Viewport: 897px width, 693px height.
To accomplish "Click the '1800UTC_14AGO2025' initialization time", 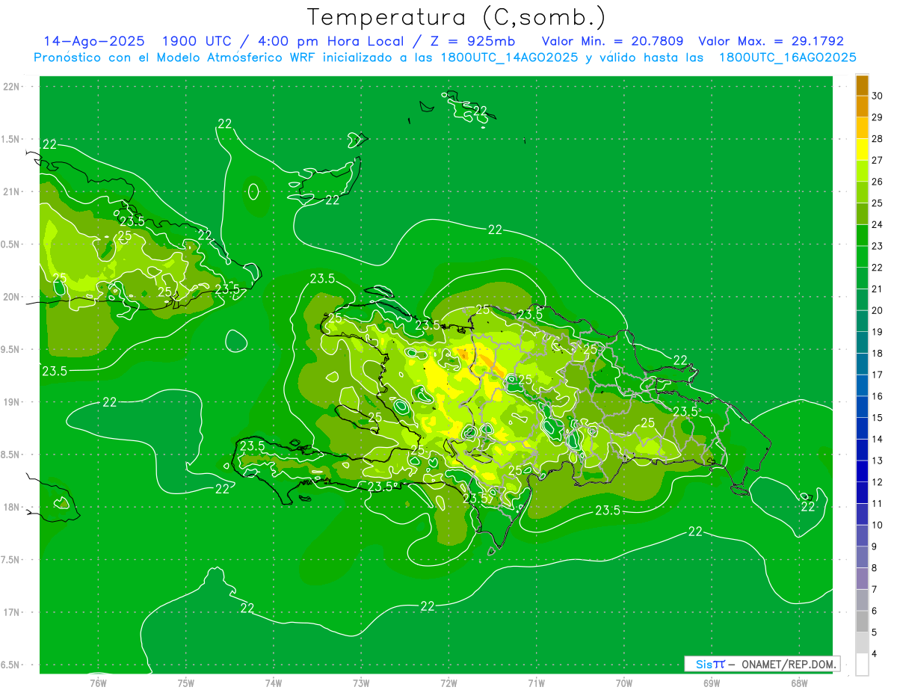I will pyautogui.click(x=510, y=58).
